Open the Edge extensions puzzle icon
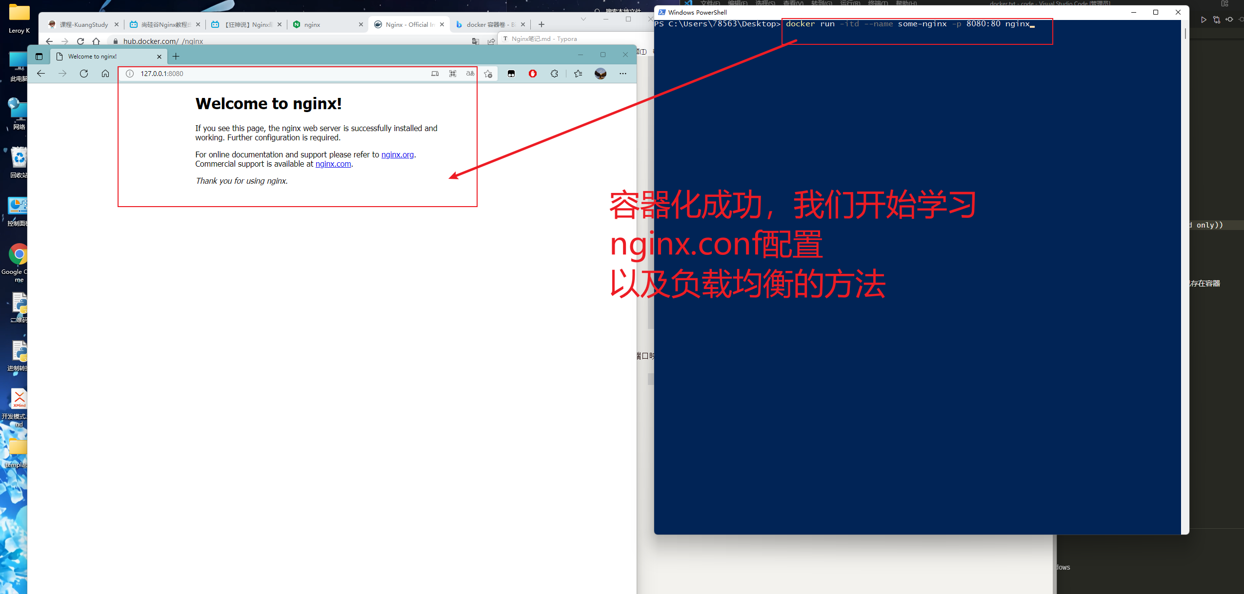Image resolution: width=1244 pixels, height=594 pixels. pyautogui.click(x=554, y=74)
